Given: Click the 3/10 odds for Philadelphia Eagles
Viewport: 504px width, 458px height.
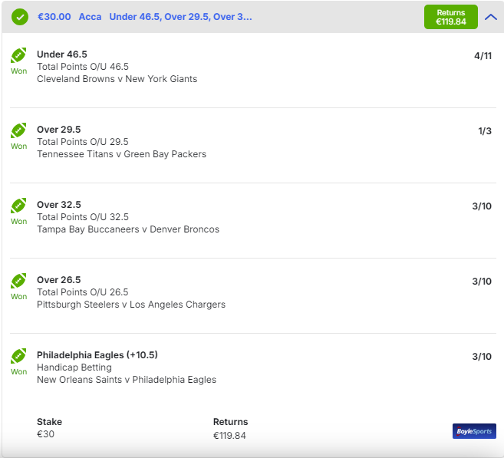Looking at the screenshot, I should (x=482, y=357).
